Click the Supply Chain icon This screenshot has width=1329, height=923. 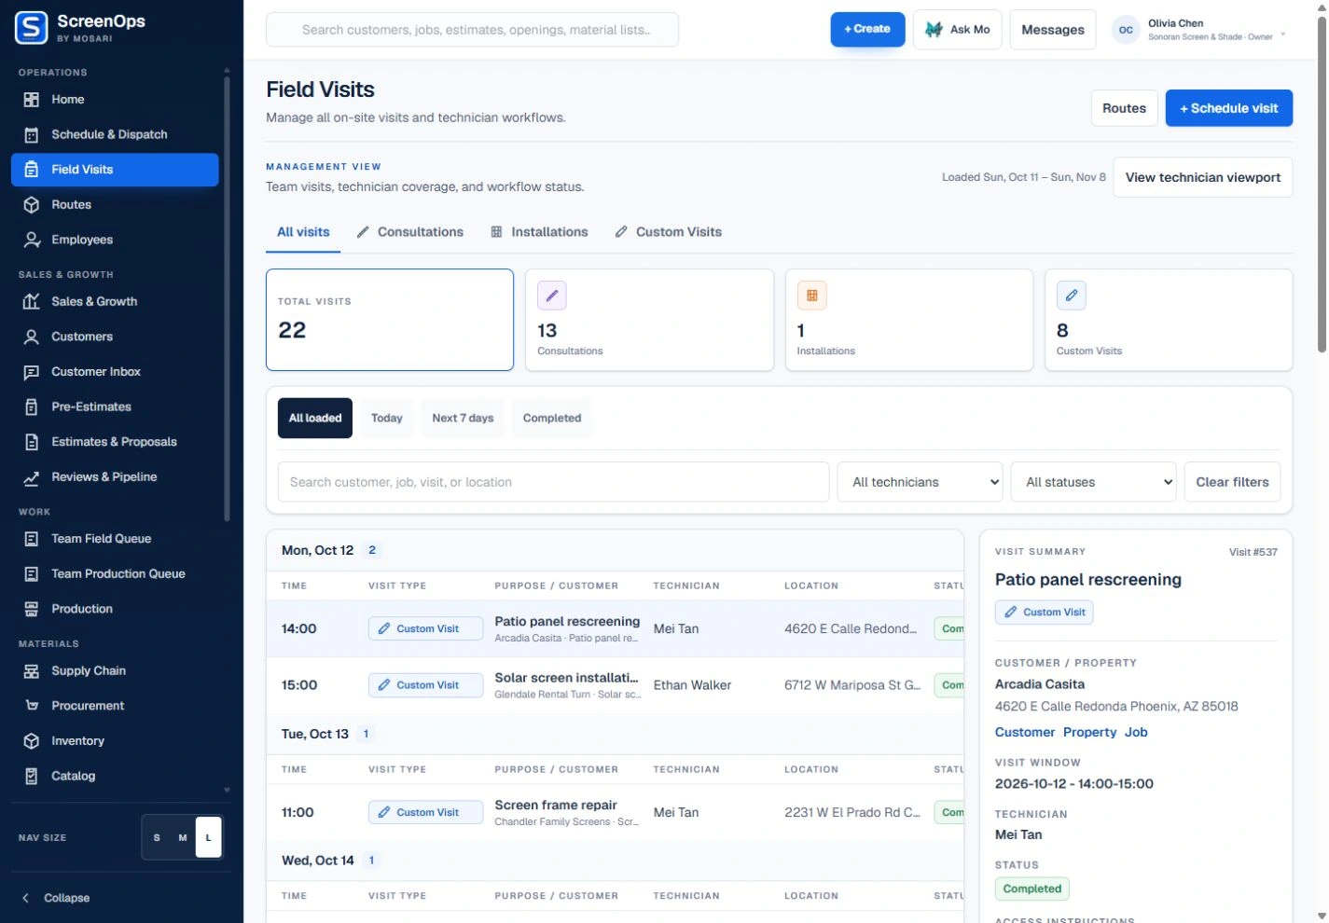coord(31,671)
